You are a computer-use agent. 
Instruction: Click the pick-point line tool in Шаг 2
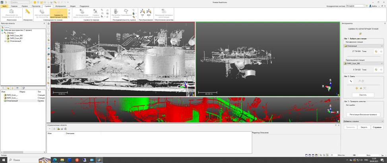pos(351,81)
